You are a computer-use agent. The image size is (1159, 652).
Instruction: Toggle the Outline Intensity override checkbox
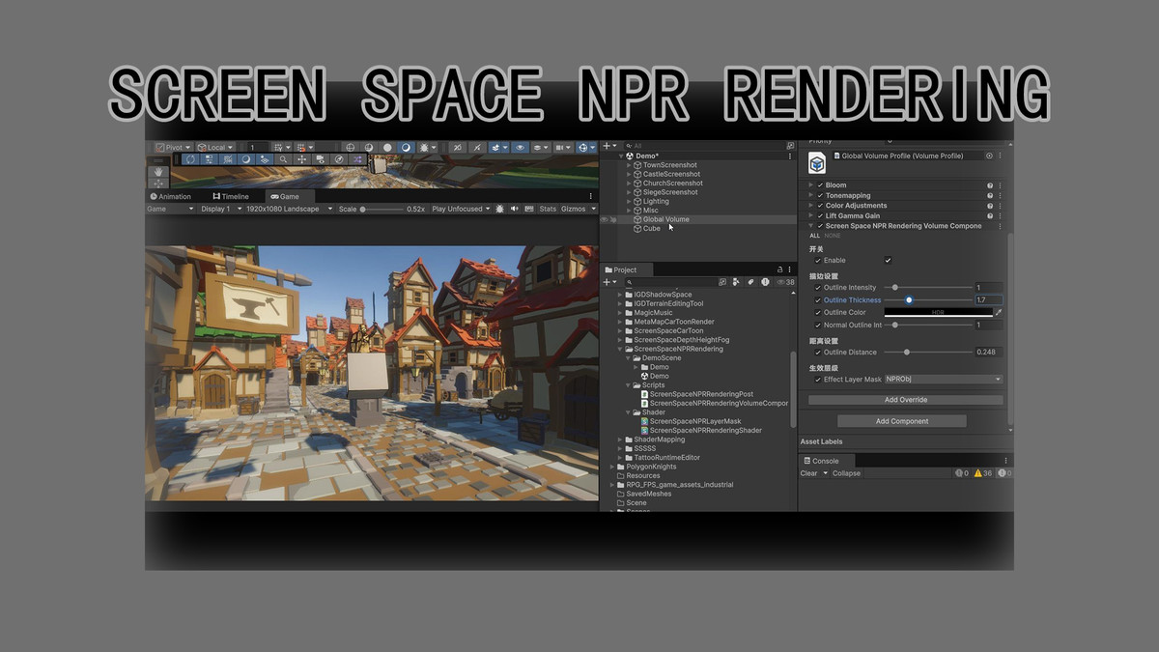point(818,288)
